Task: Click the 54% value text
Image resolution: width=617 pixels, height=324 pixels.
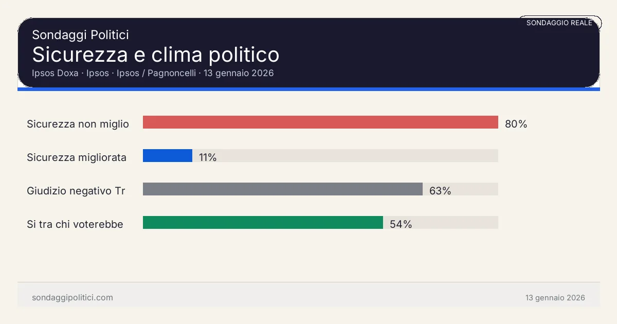Action: tap(401, 224)
